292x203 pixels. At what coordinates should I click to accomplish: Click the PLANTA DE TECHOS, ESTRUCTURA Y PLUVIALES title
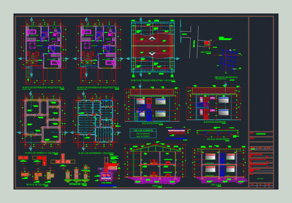[x=153, y=80]
